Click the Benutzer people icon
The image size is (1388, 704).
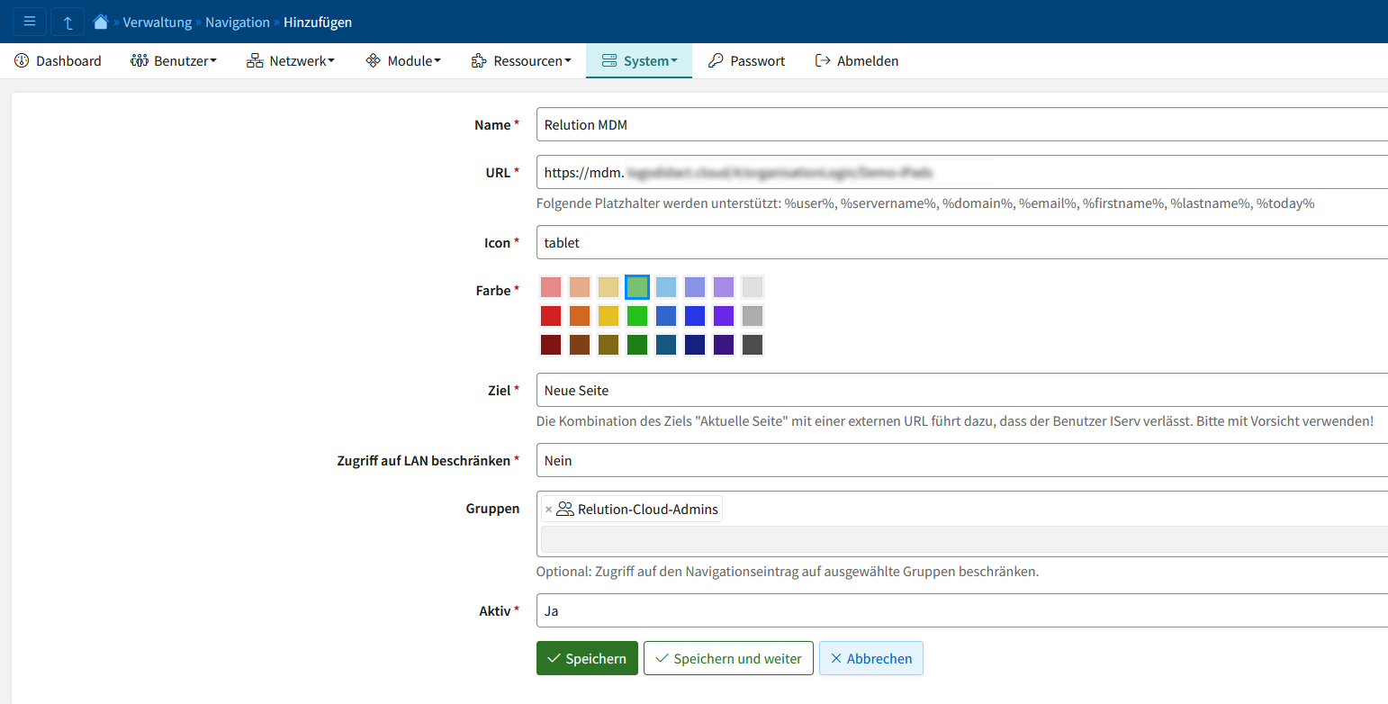pos(140,61)
